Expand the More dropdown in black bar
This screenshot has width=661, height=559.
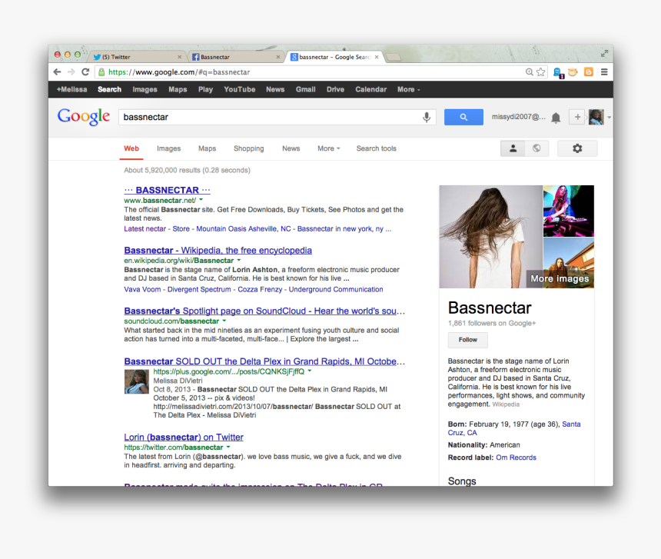(408, 89)
